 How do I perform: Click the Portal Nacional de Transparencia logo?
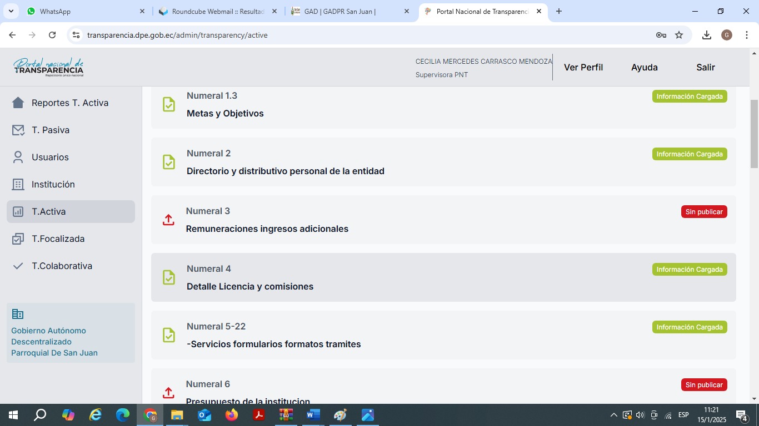tap(49, 67)
